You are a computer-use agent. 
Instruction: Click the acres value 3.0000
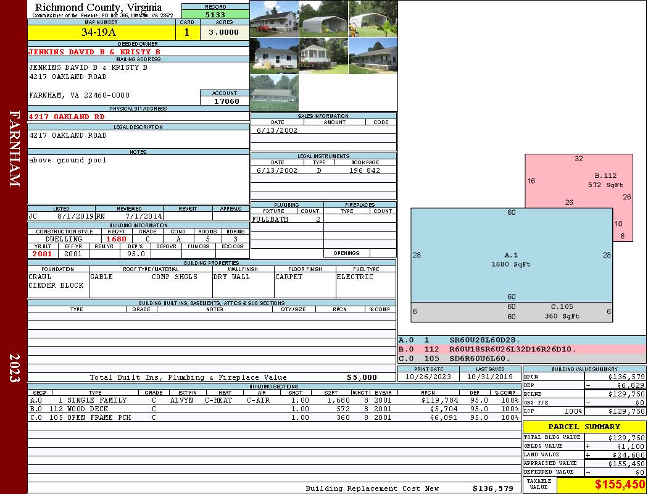click(225, 32)
